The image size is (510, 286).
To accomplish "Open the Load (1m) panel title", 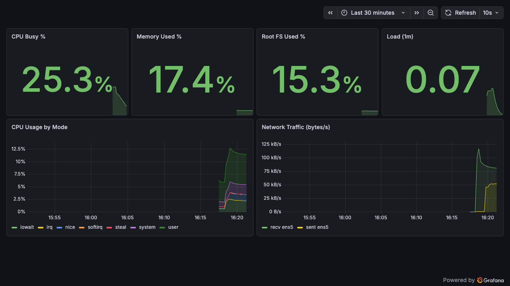I will tap(400, 37).
